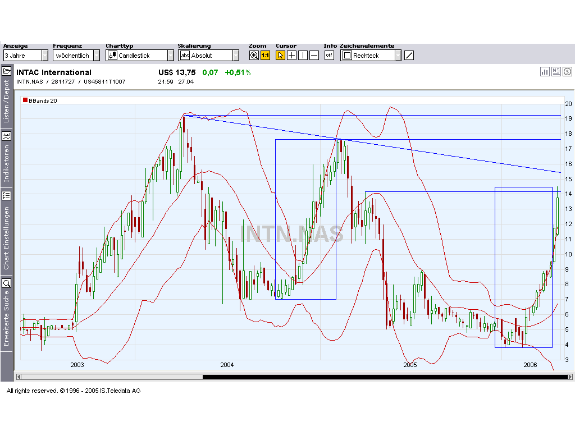Click the 0,07 green change value
The width and height of the screenshot is (575, 431).
[x=210, y=72]
